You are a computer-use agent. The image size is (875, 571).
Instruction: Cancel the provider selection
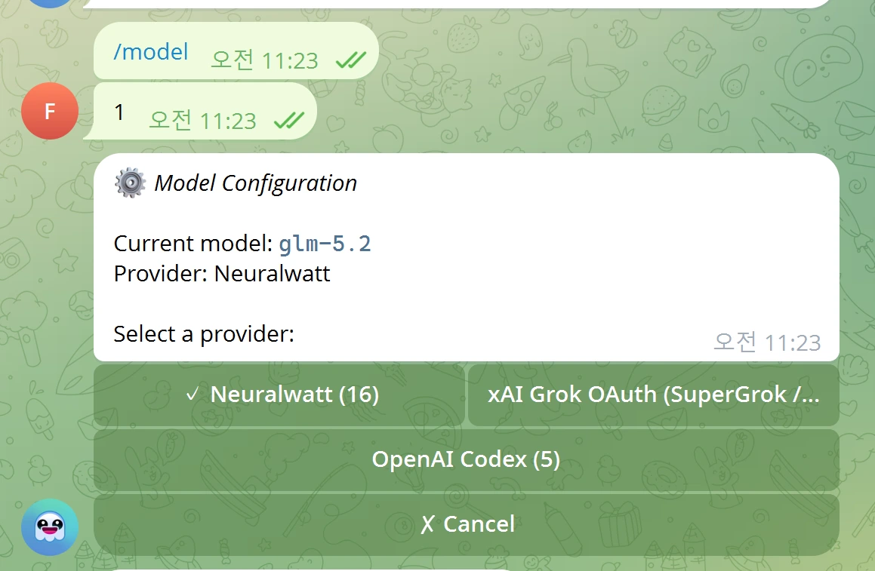click(x=467, y=524)
